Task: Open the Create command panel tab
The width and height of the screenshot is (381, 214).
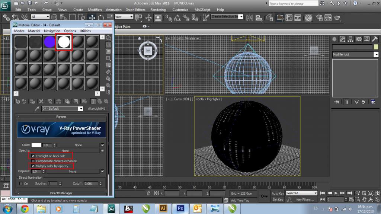Action: click(x=334, y=39)
